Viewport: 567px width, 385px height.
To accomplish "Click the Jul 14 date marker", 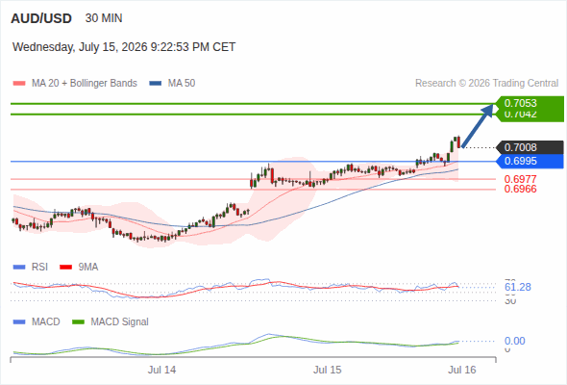I will [161, 370].
